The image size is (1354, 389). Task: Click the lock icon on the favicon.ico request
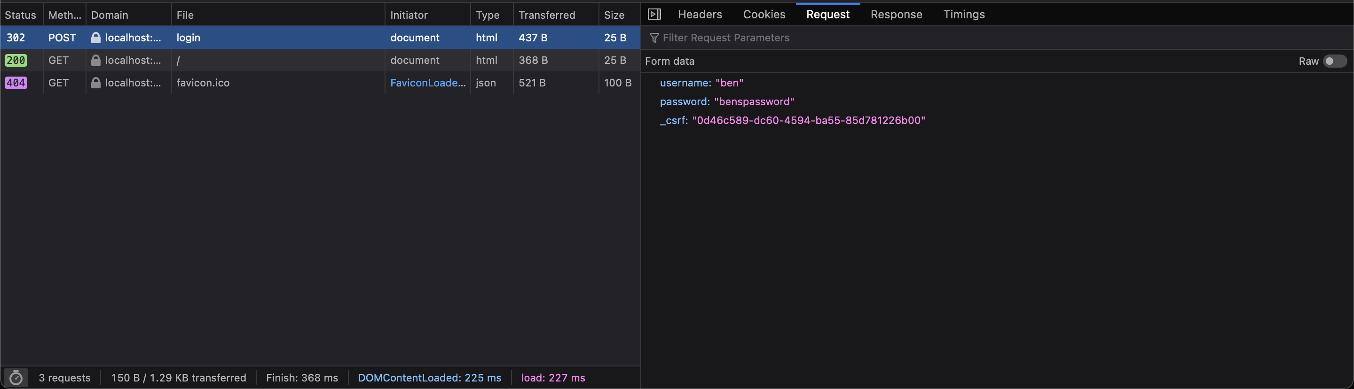95,83
